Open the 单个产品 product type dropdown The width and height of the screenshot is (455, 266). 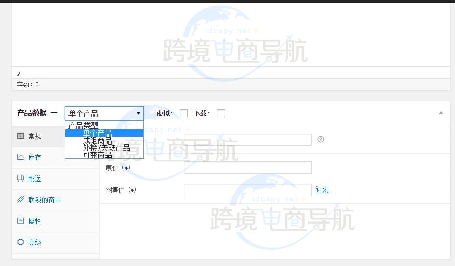pyautogui.click(x=104, y=113)
